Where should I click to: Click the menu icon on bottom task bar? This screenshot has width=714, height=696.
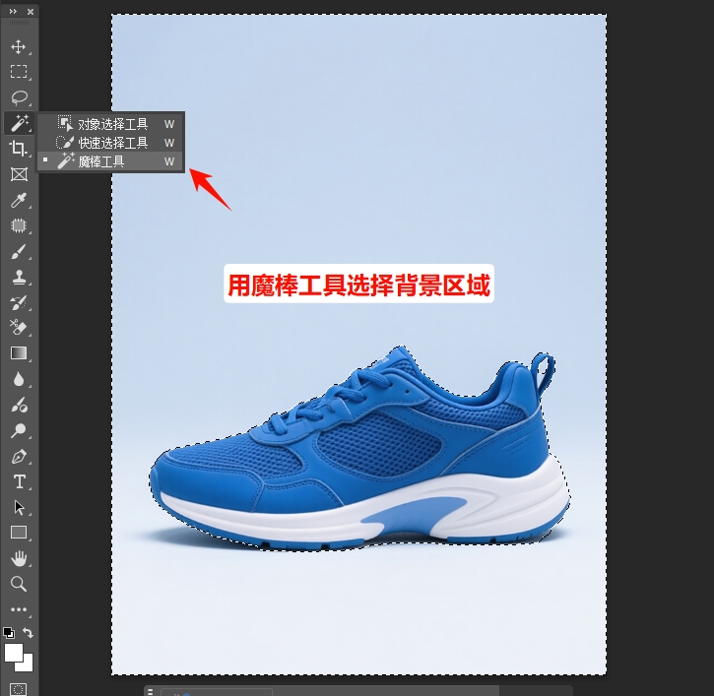pos(151,691)
